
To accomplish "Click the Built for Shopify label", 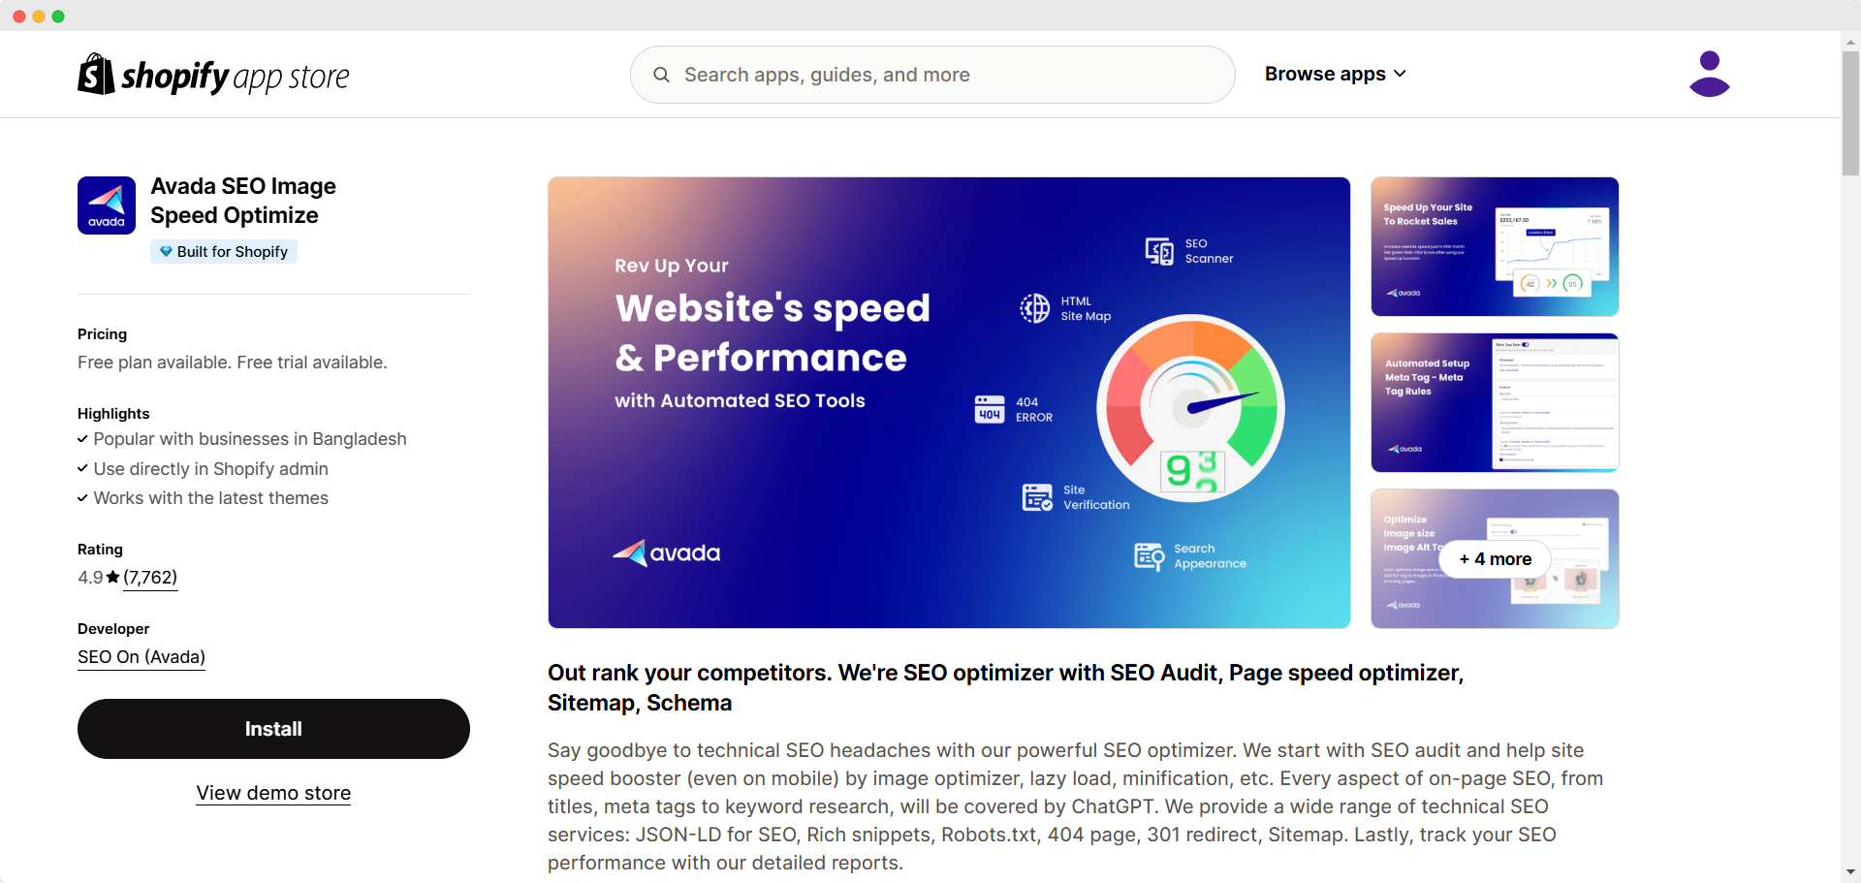I will pos(231,251).
